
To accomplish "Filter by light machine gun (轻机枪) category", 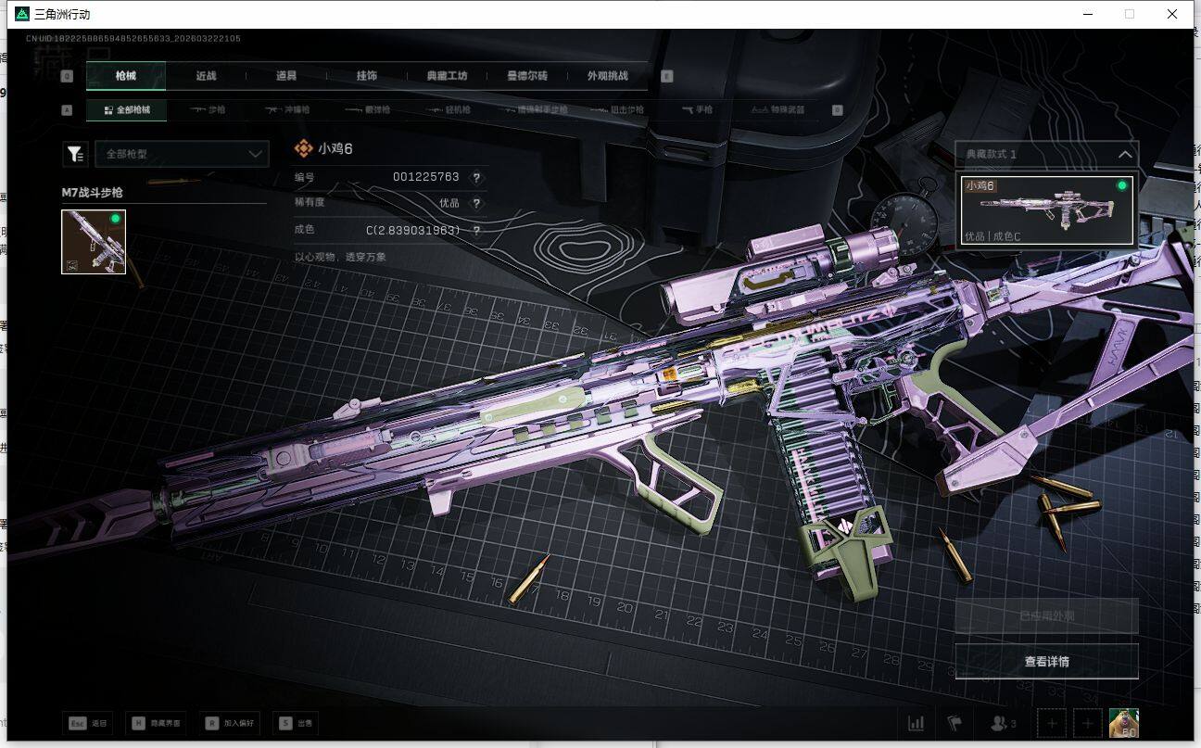I will (x=449, y=109).
